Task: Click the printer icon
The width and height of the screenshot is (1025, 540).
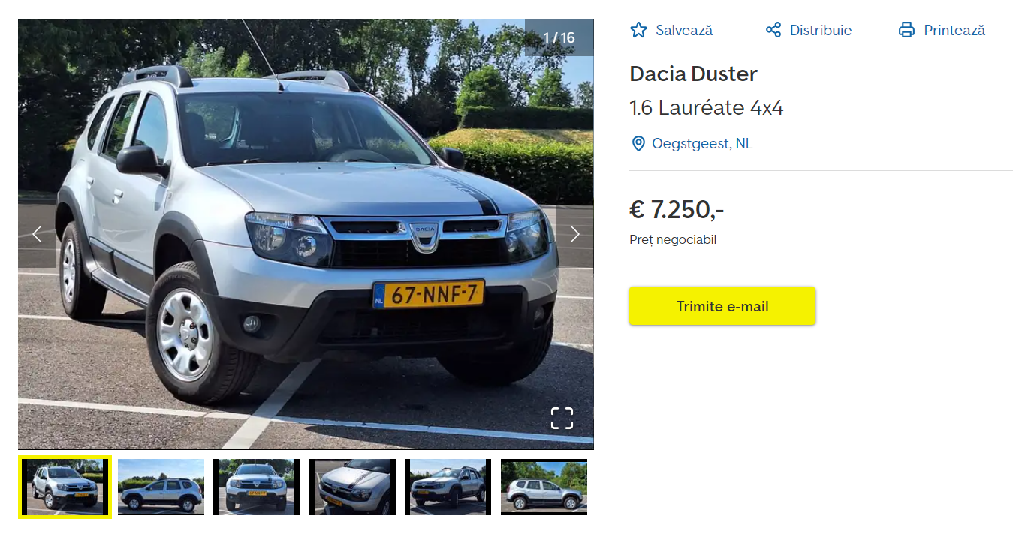Action: [907, 30]
